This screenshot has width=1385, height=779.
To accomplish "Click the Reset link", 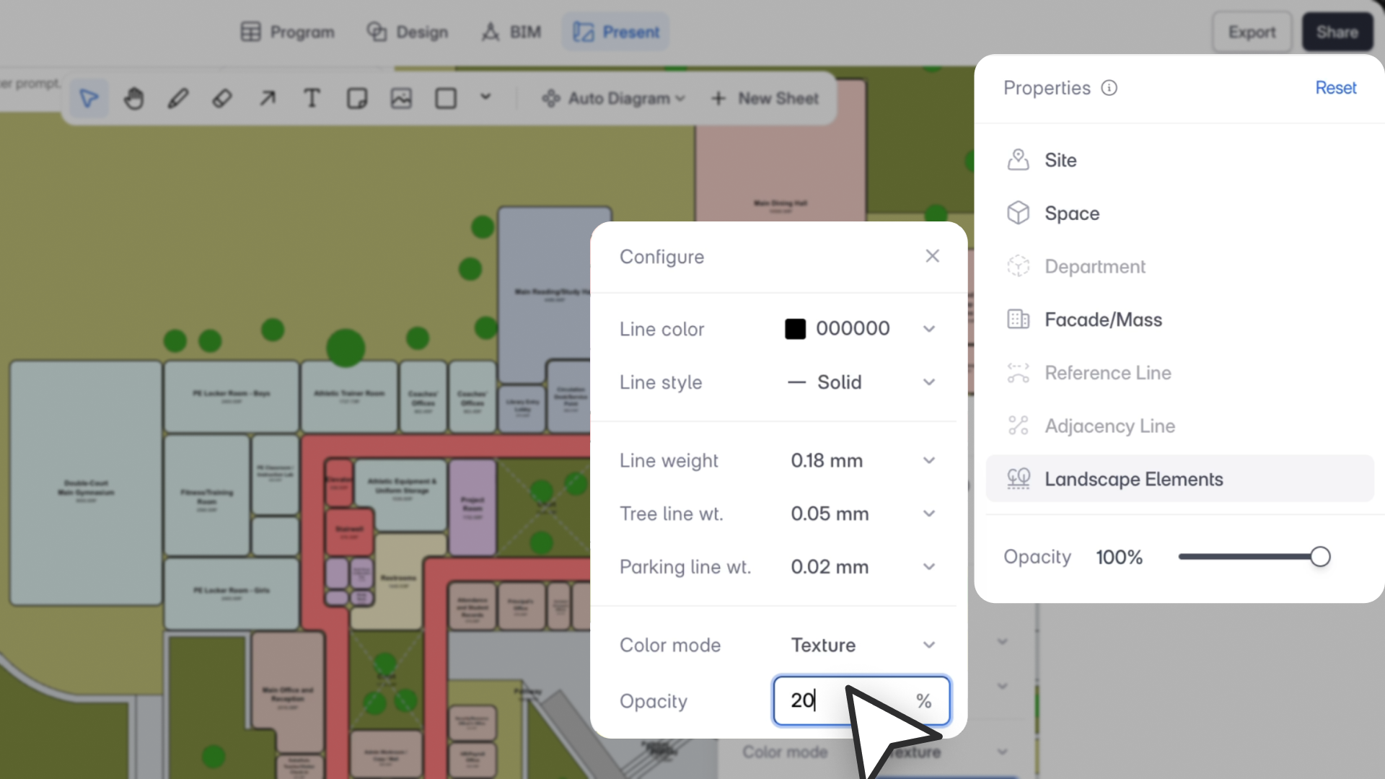I will pyautogui.click(x=1335, y=88).
